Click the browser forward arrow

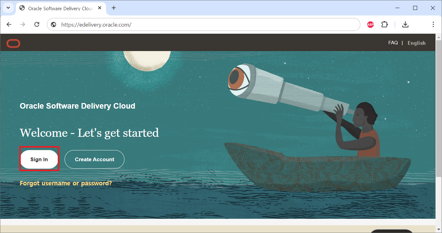(x=23, y=24)
